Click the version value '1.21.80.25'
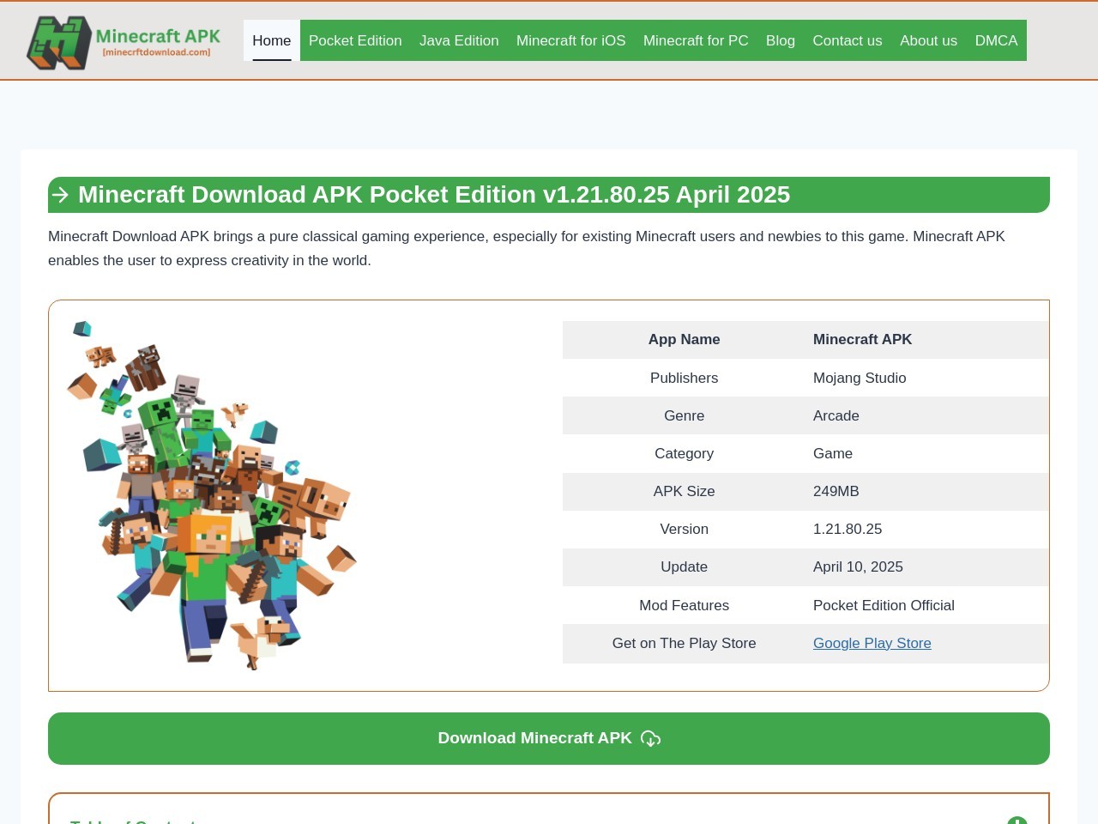The image size is (1098, 824). 848,529
